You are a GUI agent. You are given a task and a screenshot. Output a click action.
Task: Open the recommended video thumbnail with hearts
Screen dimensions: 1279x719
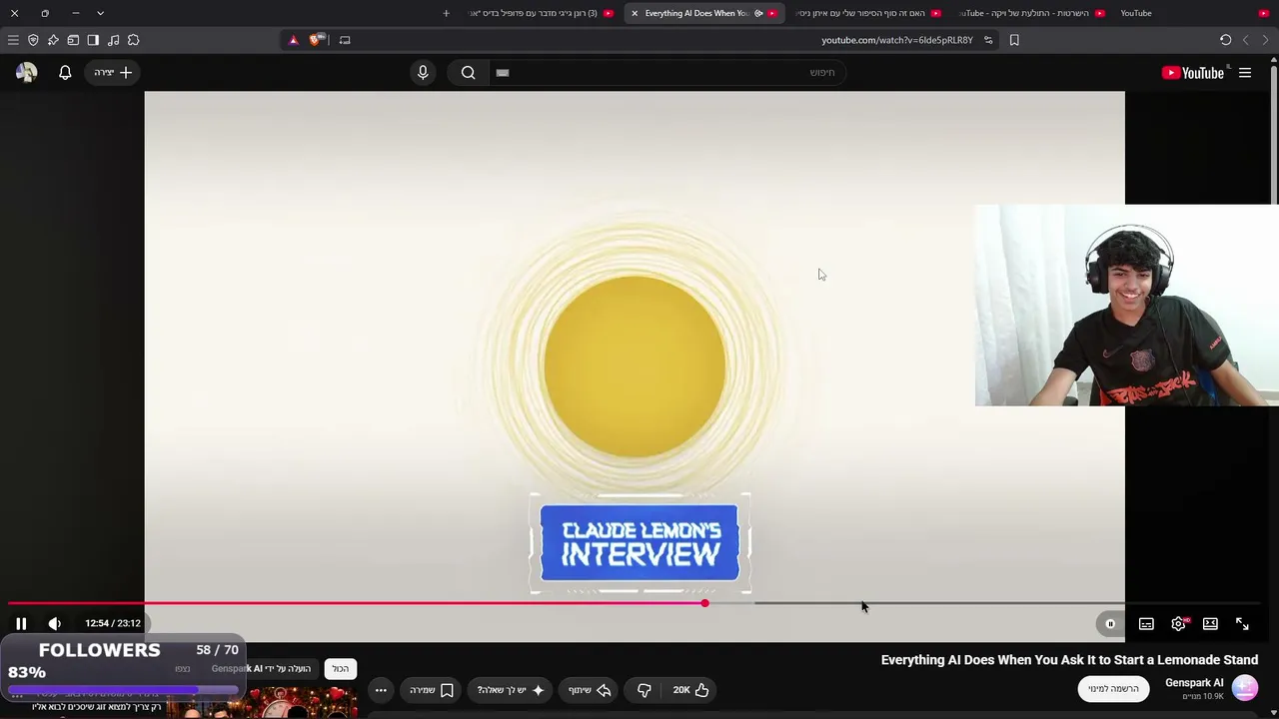click(x=263, y=703)
